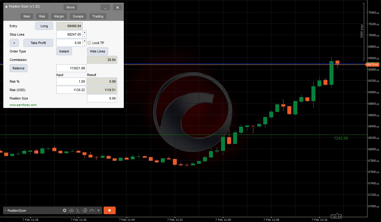Minimize the Position Sizer panel
The width and height of the screenshot is (381, 222).
[105, 7]
